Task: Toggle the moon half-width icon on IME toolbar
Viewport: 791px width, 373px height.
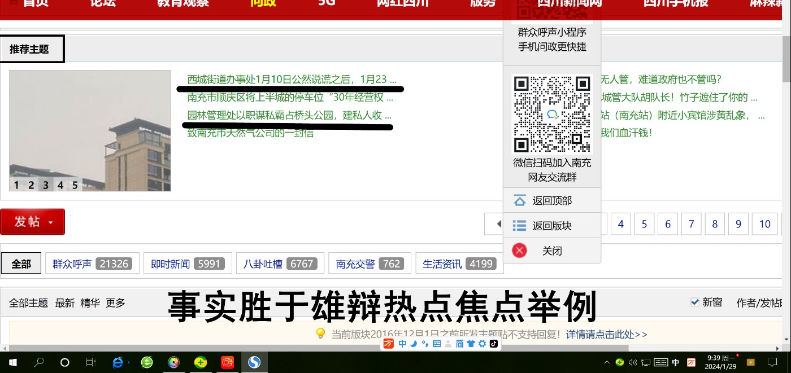Action: 414,344
